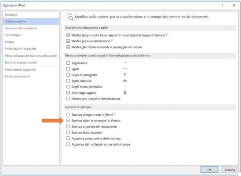Click the magnifier document icon at top

(x=70, y=17)
